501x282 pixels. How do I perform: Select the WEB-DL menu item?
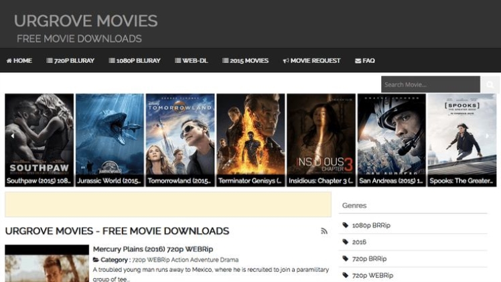click(x=192, y=61)
